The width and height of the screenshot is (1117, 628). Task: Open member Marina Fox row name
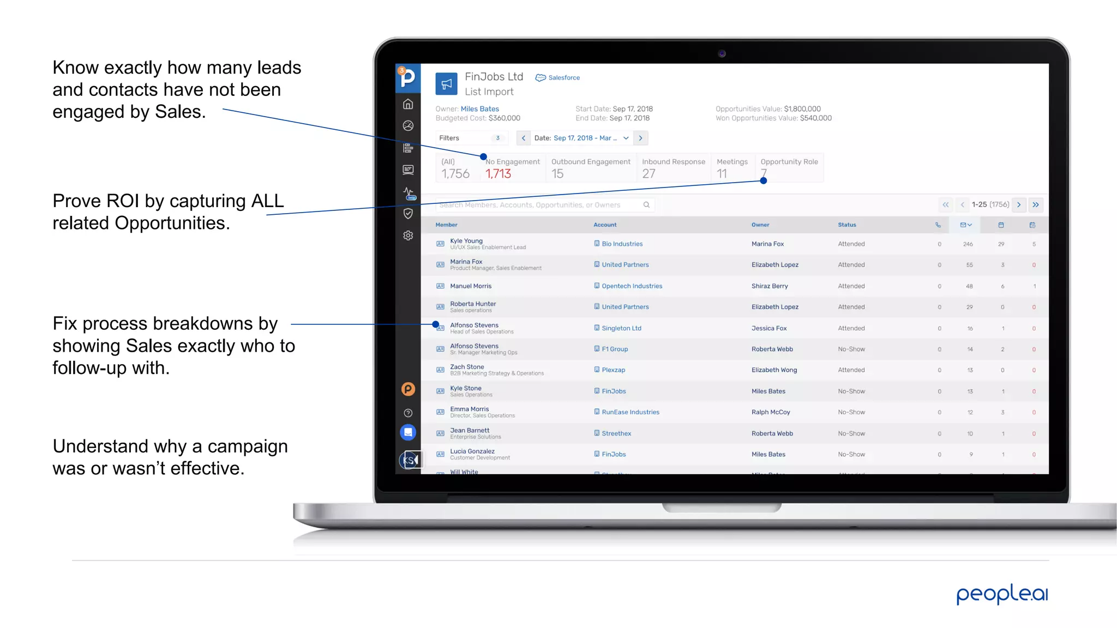coord(466,262)
